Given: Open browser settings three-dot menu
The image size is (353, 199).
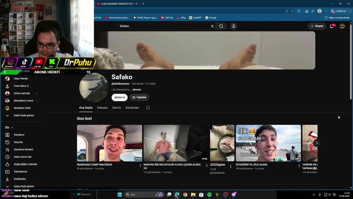Looking at the screenshot, I should coord(326,11).
